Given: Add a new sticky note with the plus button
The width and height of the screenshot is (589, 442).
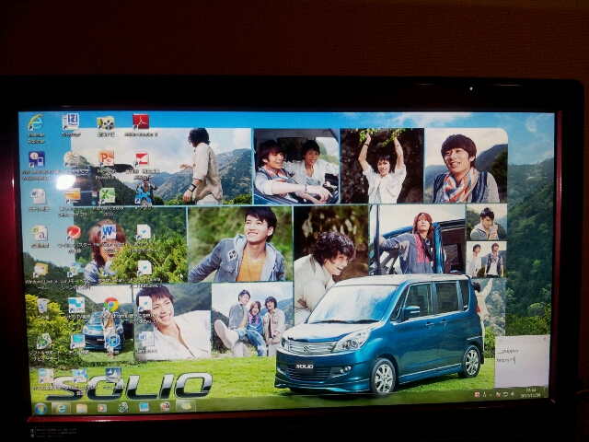Looking at the screenshot, I should pyautogui.click(x=499, y=340).
